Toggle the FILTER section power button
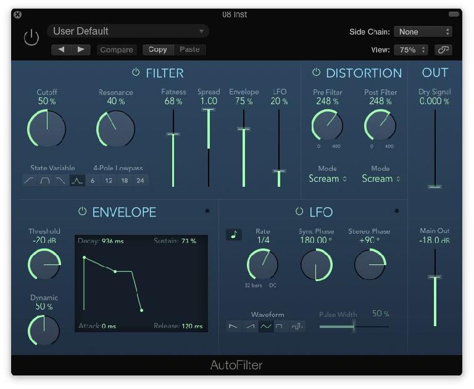474x389 pixels. point(136,72)
